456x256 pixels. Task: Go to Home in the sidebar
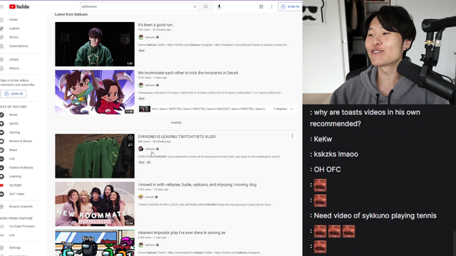(x=13, y=20)
